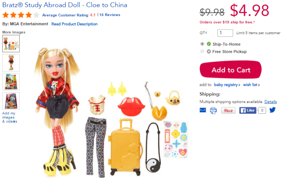Open the wish list arrow link
The width and height of the screenshot is (283, 178).
252,85
